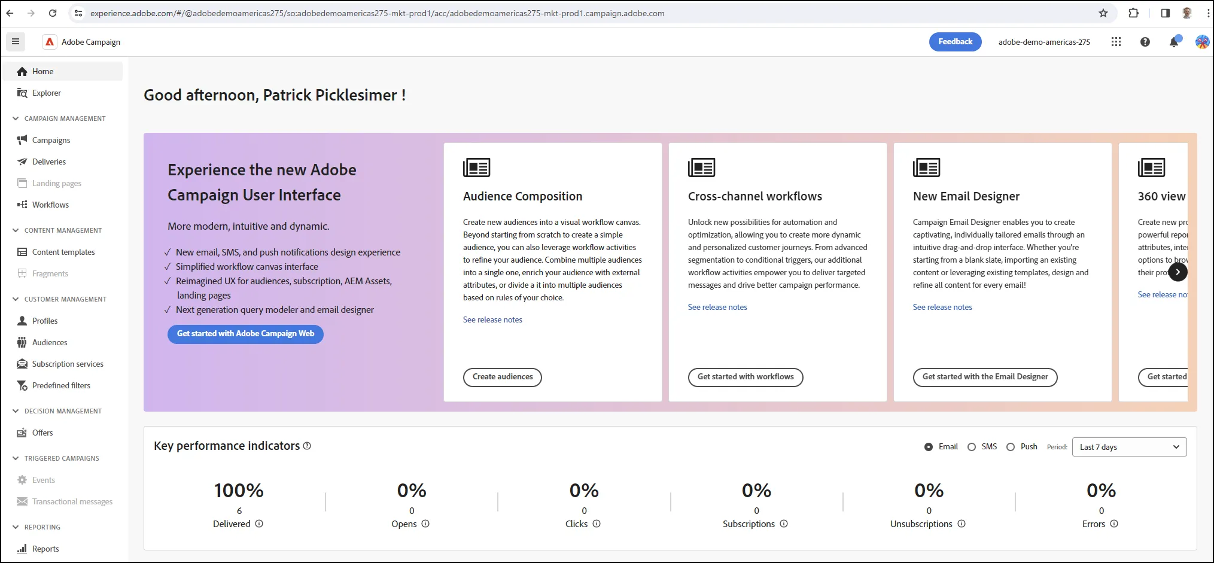Click Get started with workflows button
1214x563 pixels.
746,377
